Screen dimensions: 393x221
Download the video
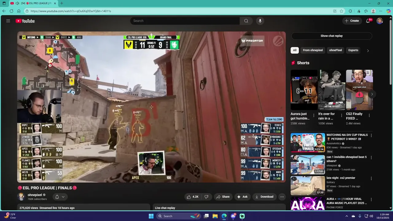[264, 197]
